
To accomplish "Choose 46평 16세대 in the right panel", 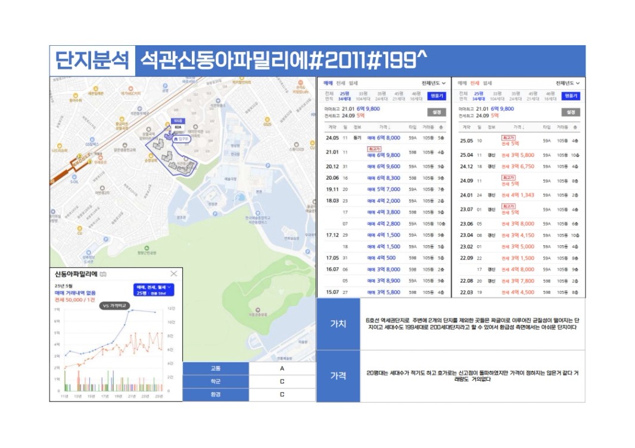I will tap(550, 96).
